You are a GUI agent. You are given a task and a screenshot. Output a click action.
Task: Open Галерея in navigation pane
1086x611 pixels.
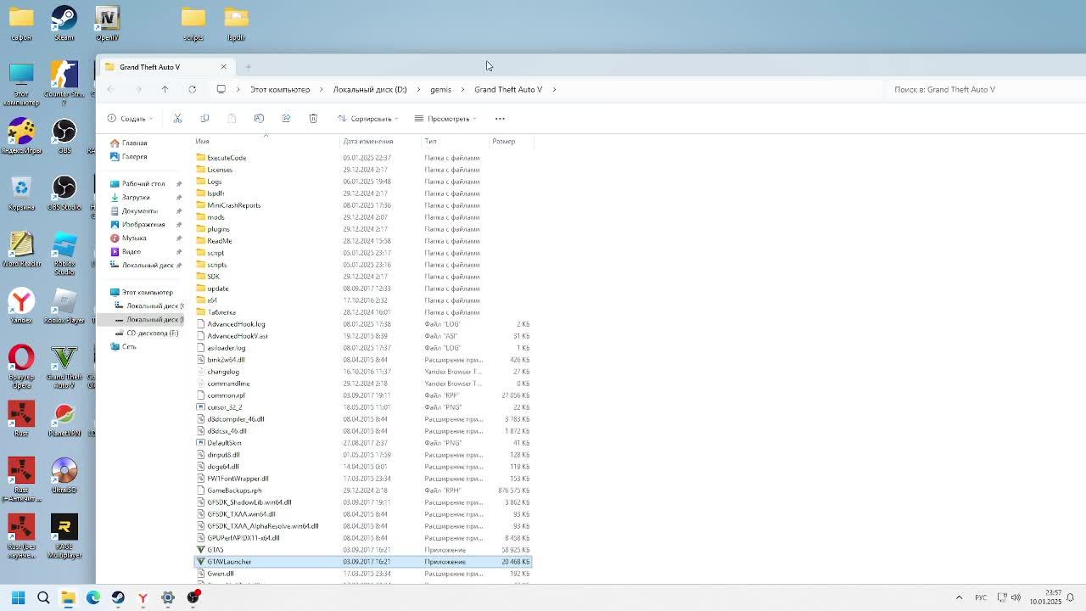pyautogui.click(x=135, y=156)
